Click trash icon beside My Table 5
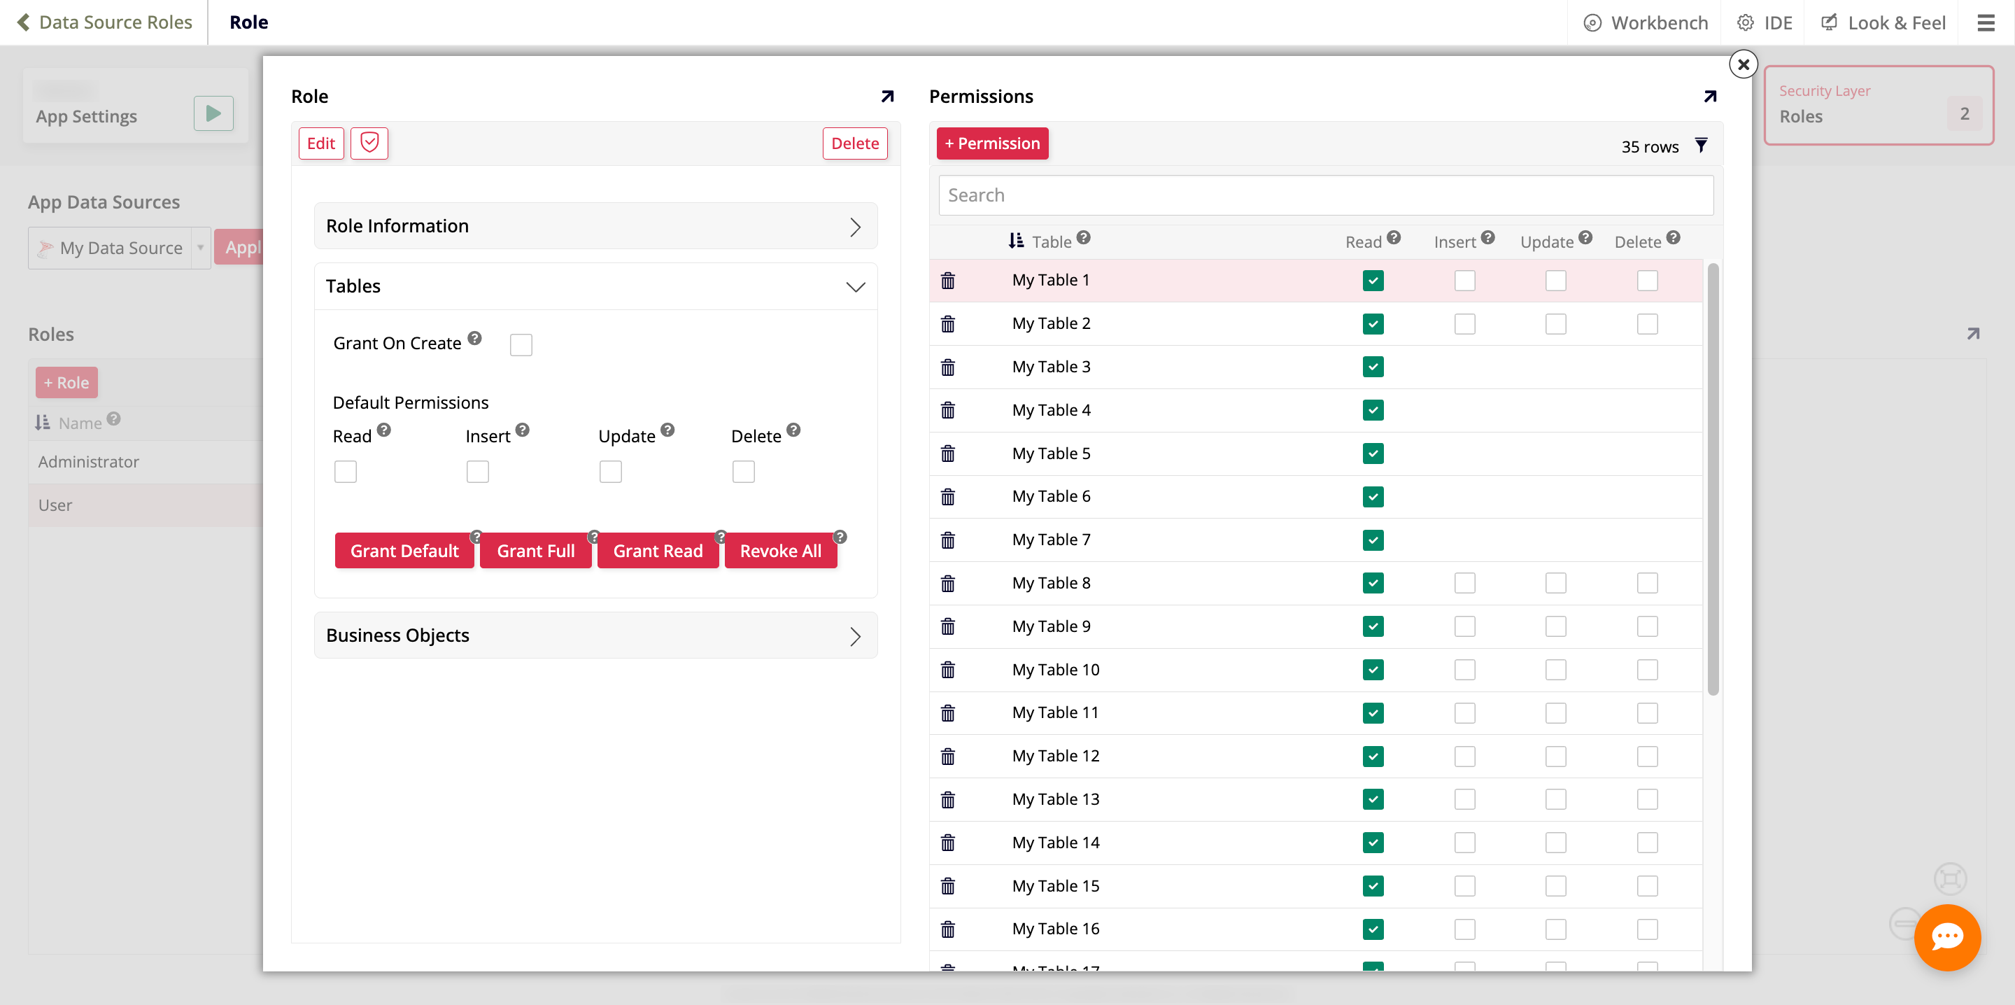2015x1005 pixels. (948, 454)
